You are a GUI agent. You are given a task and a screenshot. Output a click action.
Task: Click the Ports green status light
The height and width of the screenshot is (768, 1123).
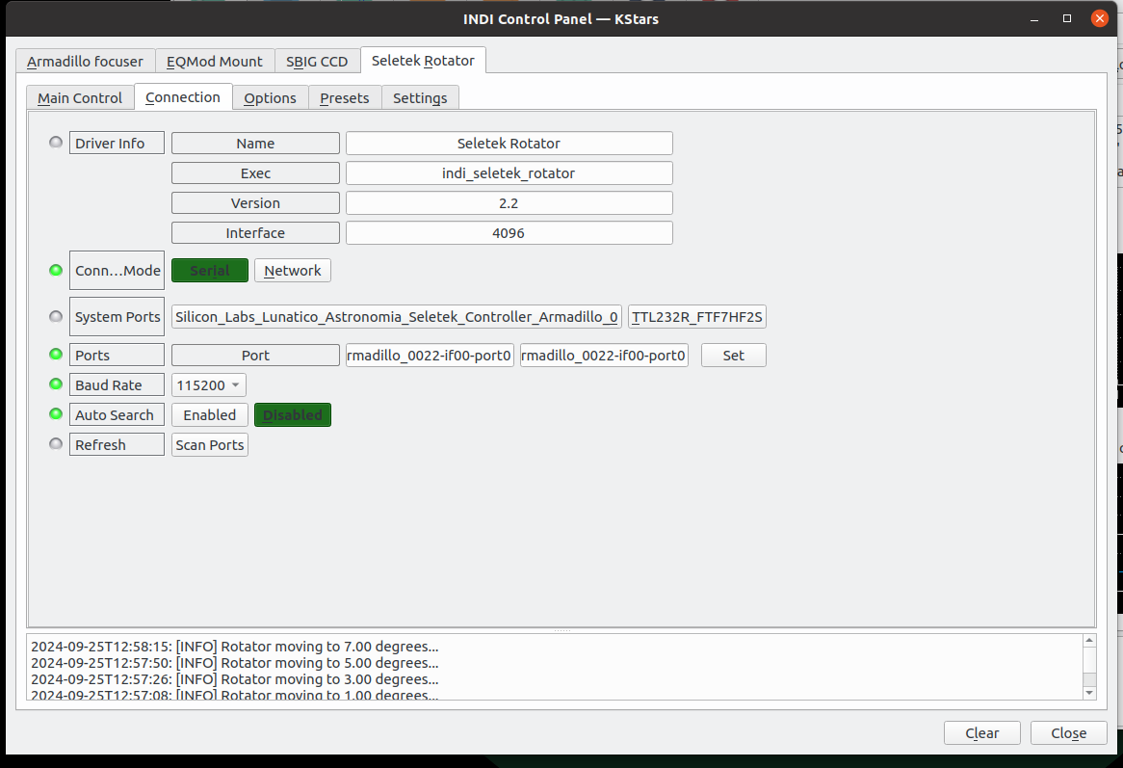[56, 354]
